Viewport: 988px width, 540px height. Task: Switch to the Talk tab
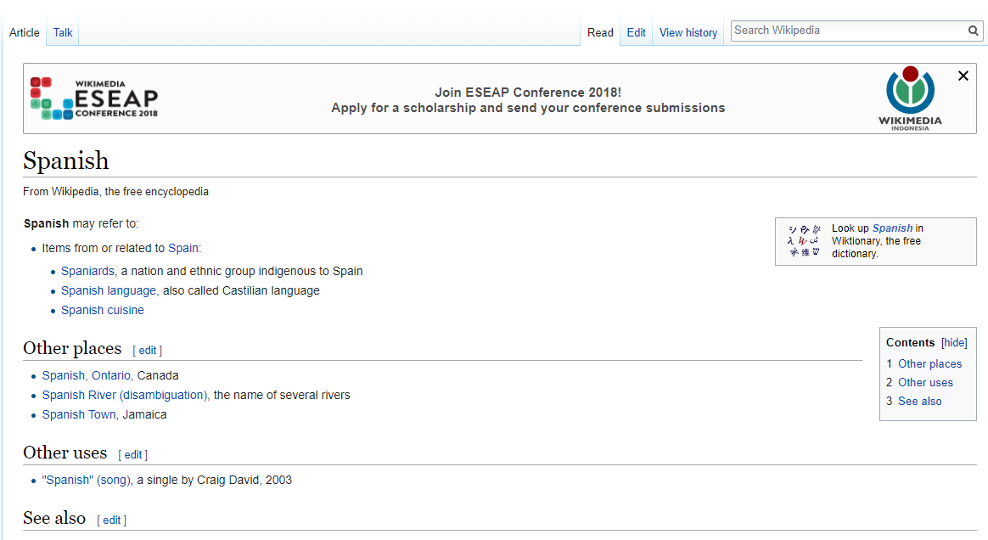63,32
